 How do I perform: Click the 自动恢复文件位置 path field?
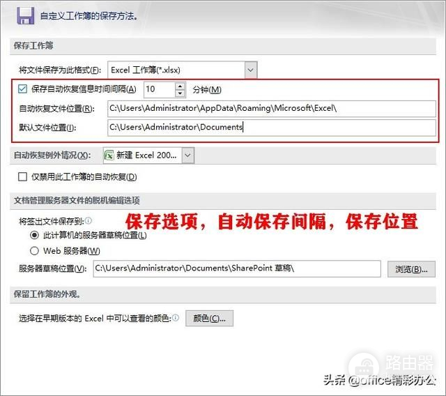click(x=272, y=109)
